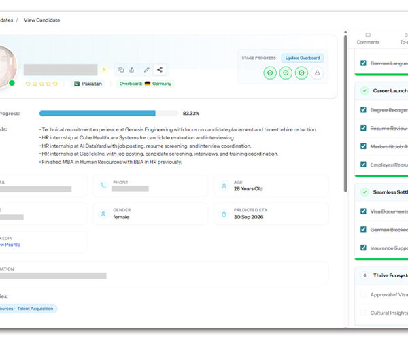
Task: Click the Pakistan flag icon
Action: [x=77, y=84]
